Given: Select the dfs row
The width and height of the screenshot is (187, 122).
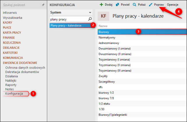Looking at the screenshot, I should coord(142,87).
